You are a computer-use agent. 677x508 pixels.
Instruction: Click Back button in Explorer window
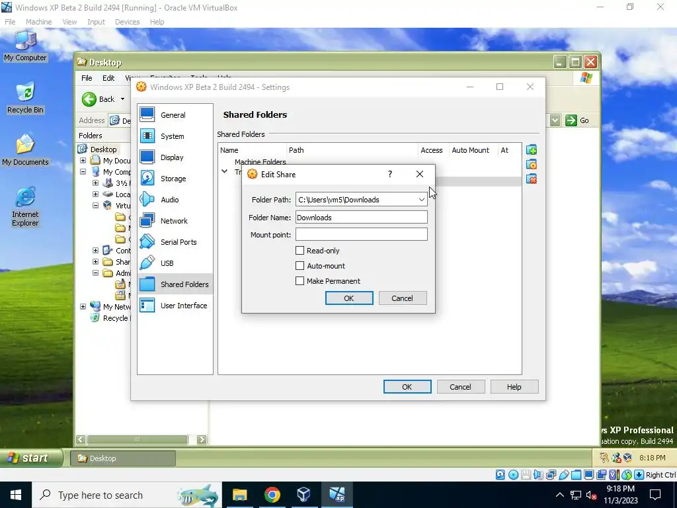(99, 99)
